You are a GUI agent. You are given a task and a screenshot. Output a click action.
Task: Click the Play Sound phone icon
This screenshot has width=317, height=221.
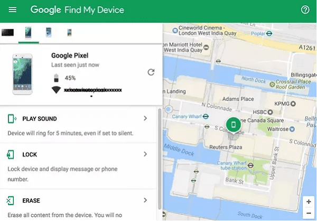point(12,119)
